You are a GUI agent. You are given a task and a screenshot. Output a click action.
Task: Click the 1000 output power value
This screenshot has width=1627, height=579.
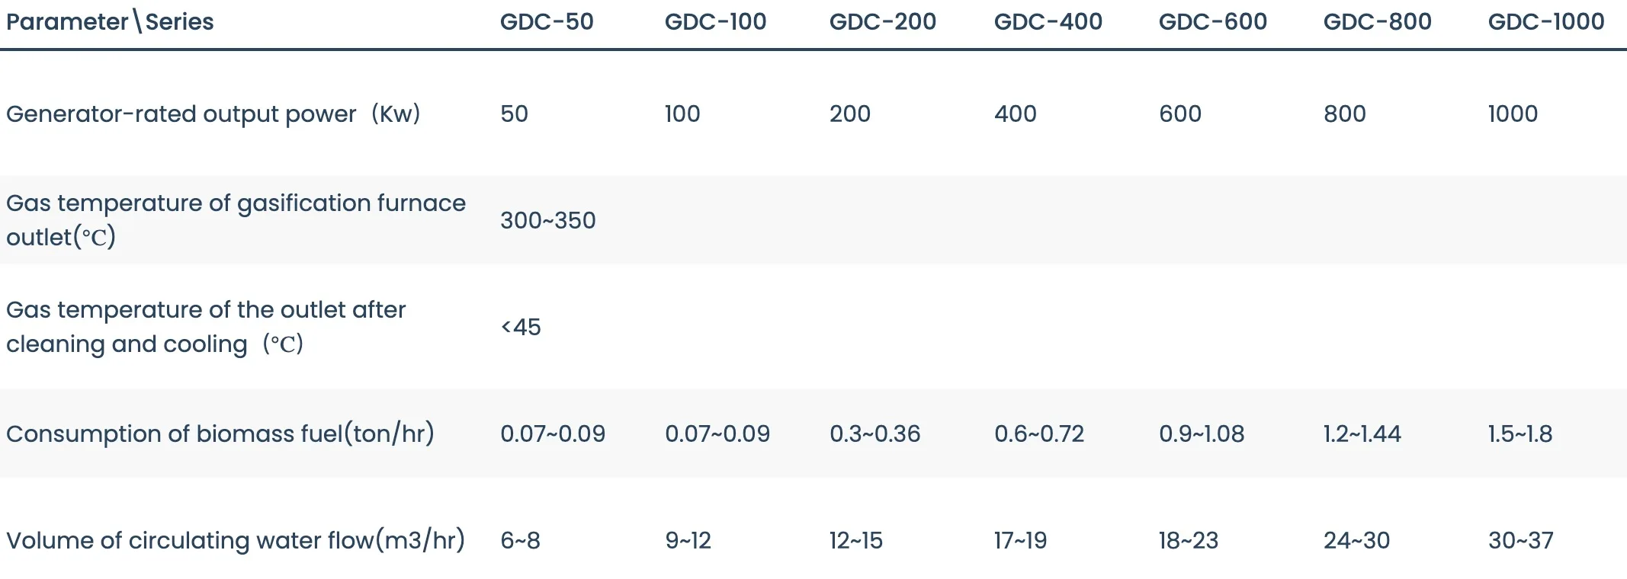[1513, 114]
